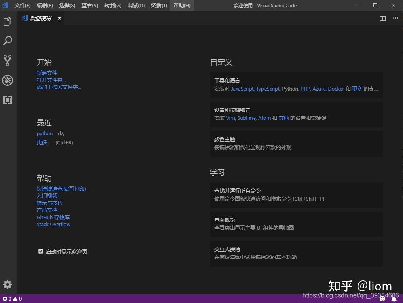Viewport: 403px width, 303px height.
Task: Open the 颜色主题 card
Action: [x=296, y=144]
